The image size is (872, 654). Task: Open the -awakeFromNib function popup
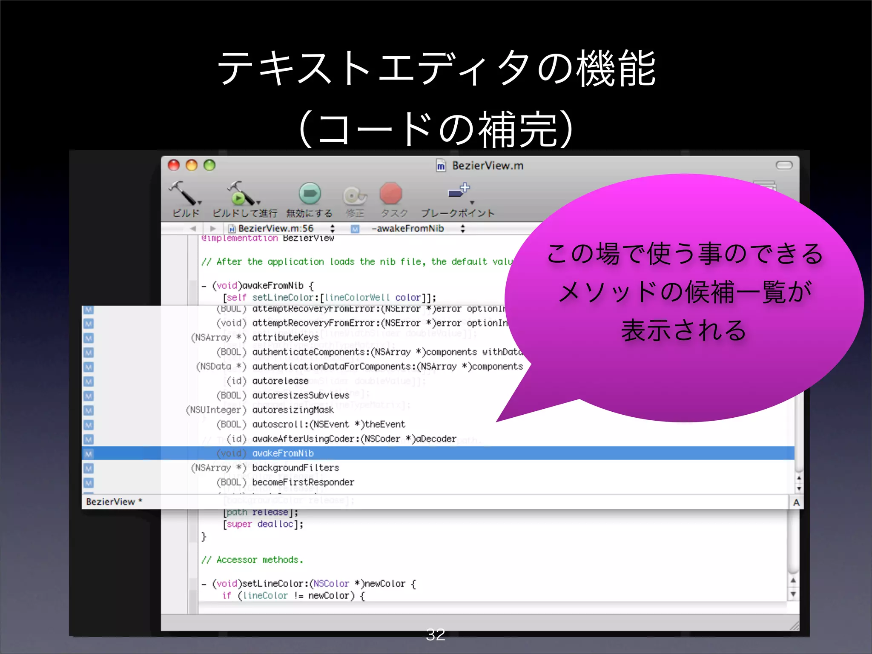pos(409,229)
